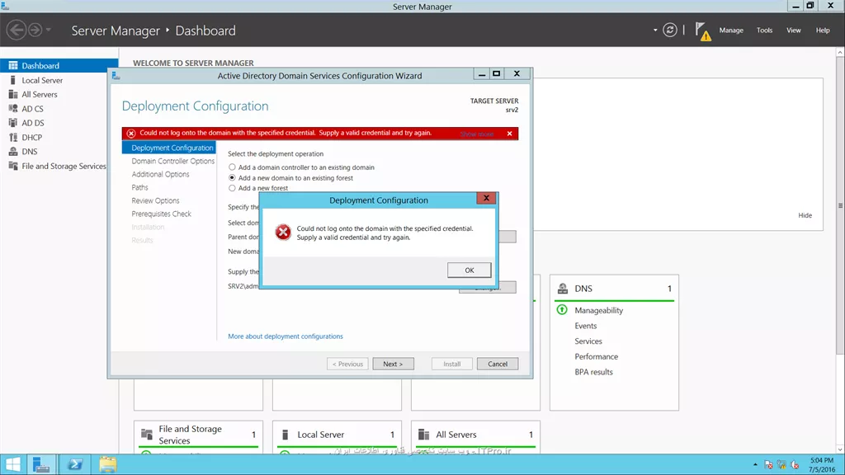Click Show more in error banner
Image resolution: width=845 pixels, height=475 pixels.
click(x=476, y=134)
